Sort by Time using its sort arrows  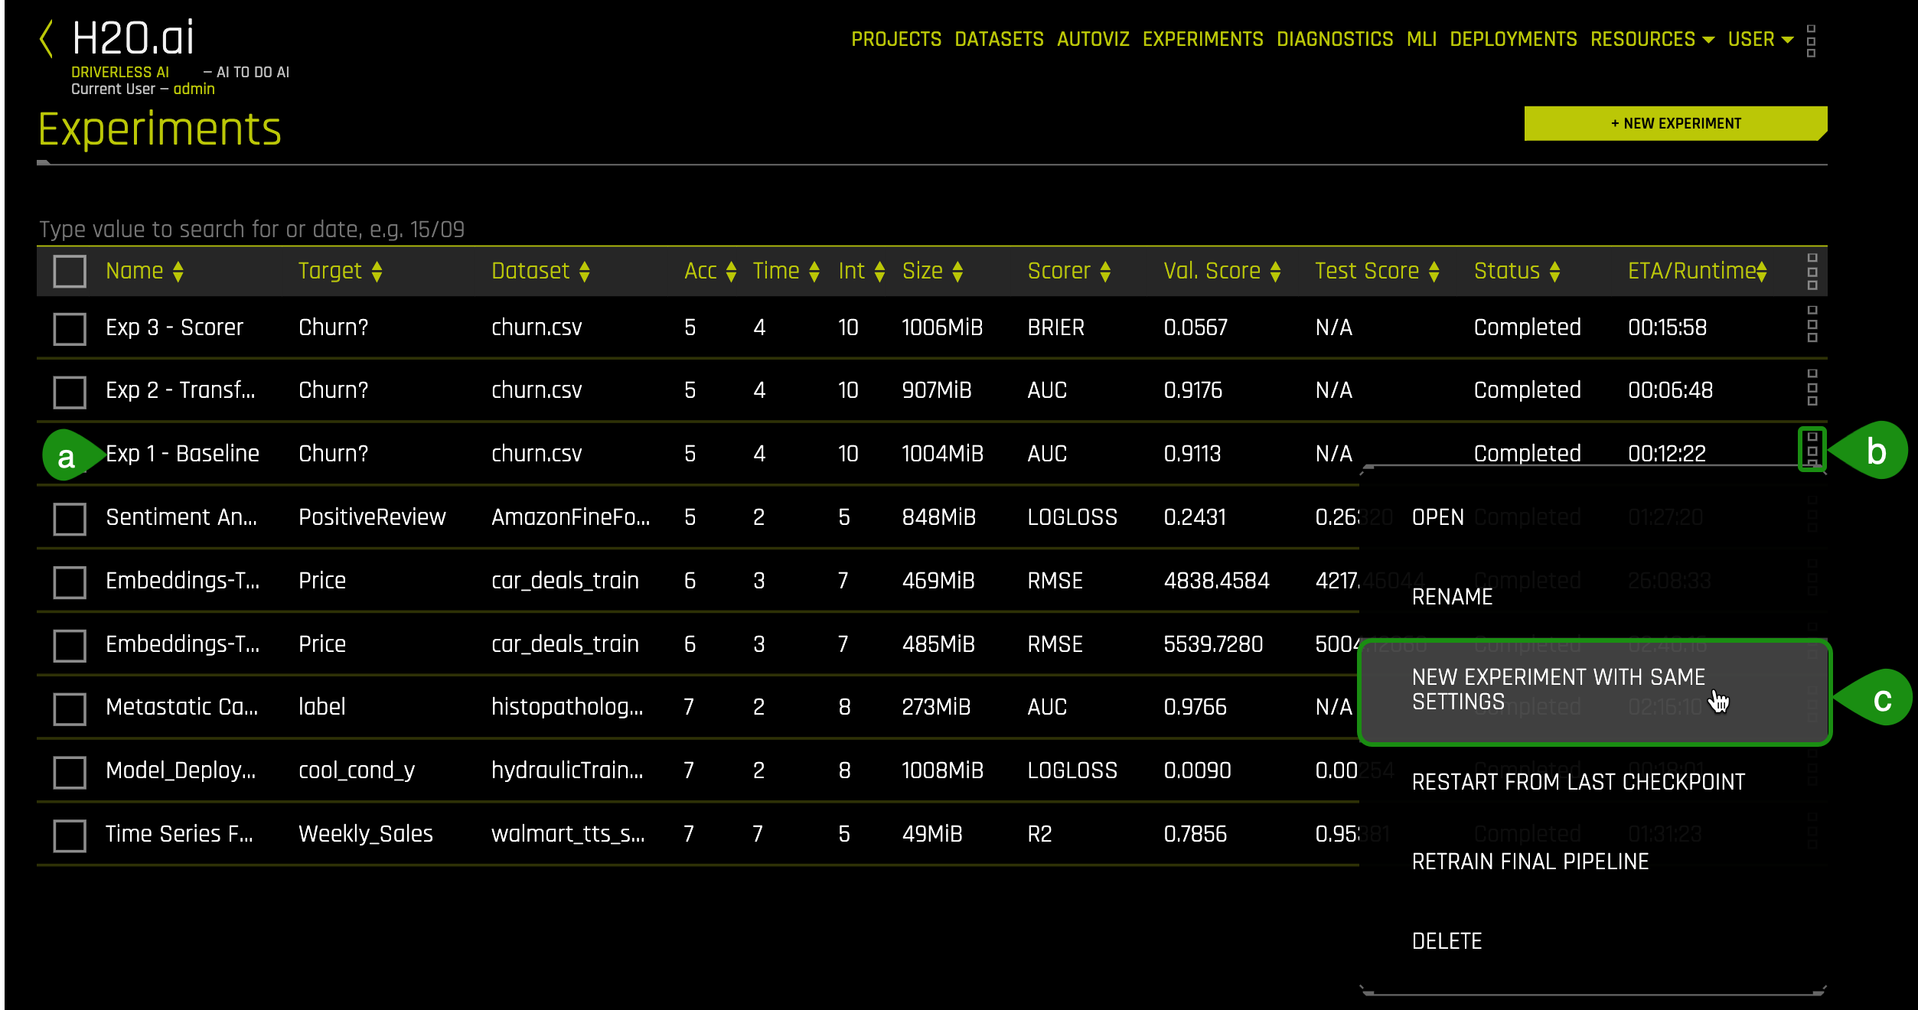pyautogui.click(x=814, y=272)
